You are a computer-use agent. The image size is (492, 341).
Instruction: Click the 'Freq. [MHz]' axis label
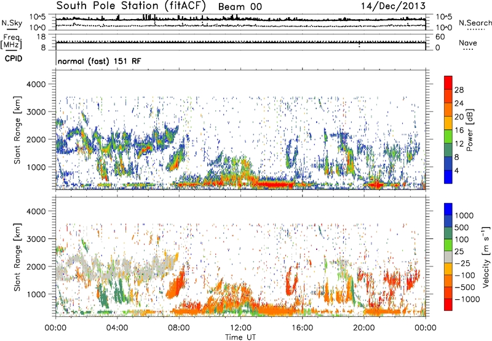tap(11, 41)
